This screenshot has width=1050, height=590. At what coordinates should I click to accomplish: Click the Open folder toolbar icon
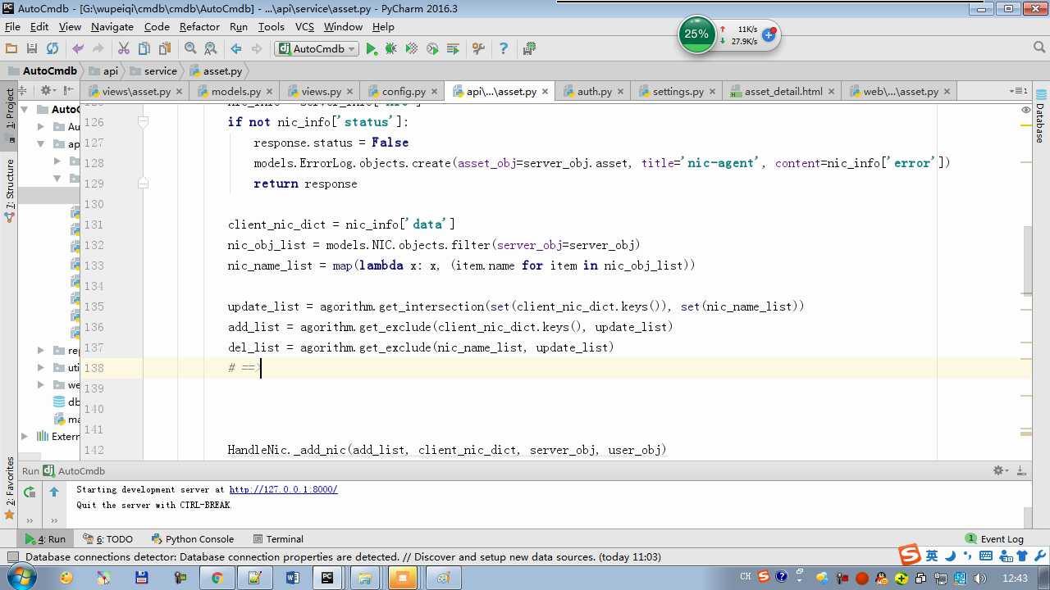point(11,49)
